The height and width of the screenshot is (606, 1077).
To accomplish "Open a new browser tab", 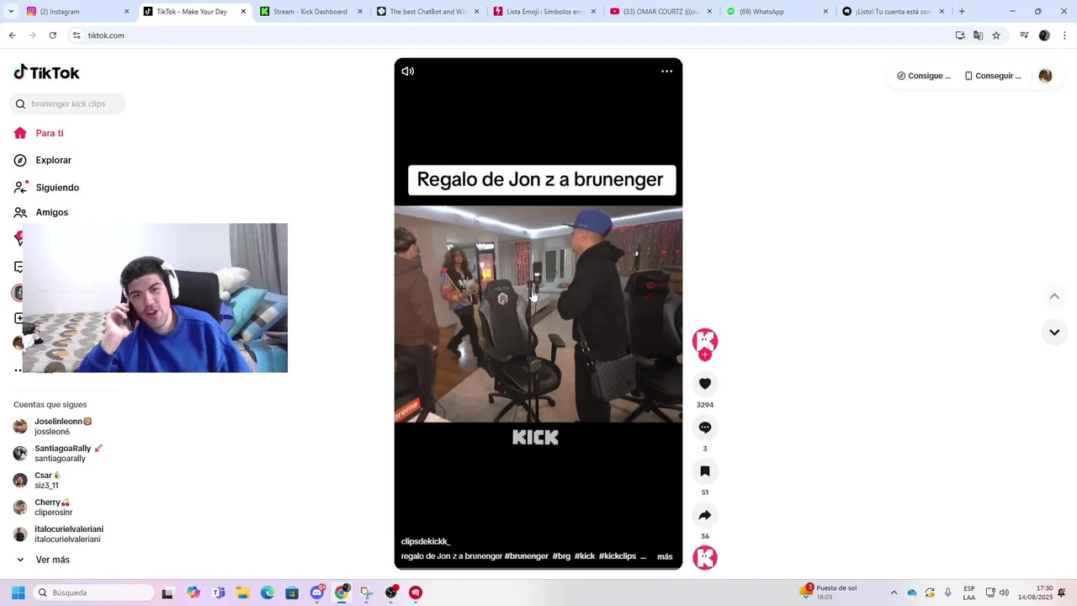I will (962, 12).
